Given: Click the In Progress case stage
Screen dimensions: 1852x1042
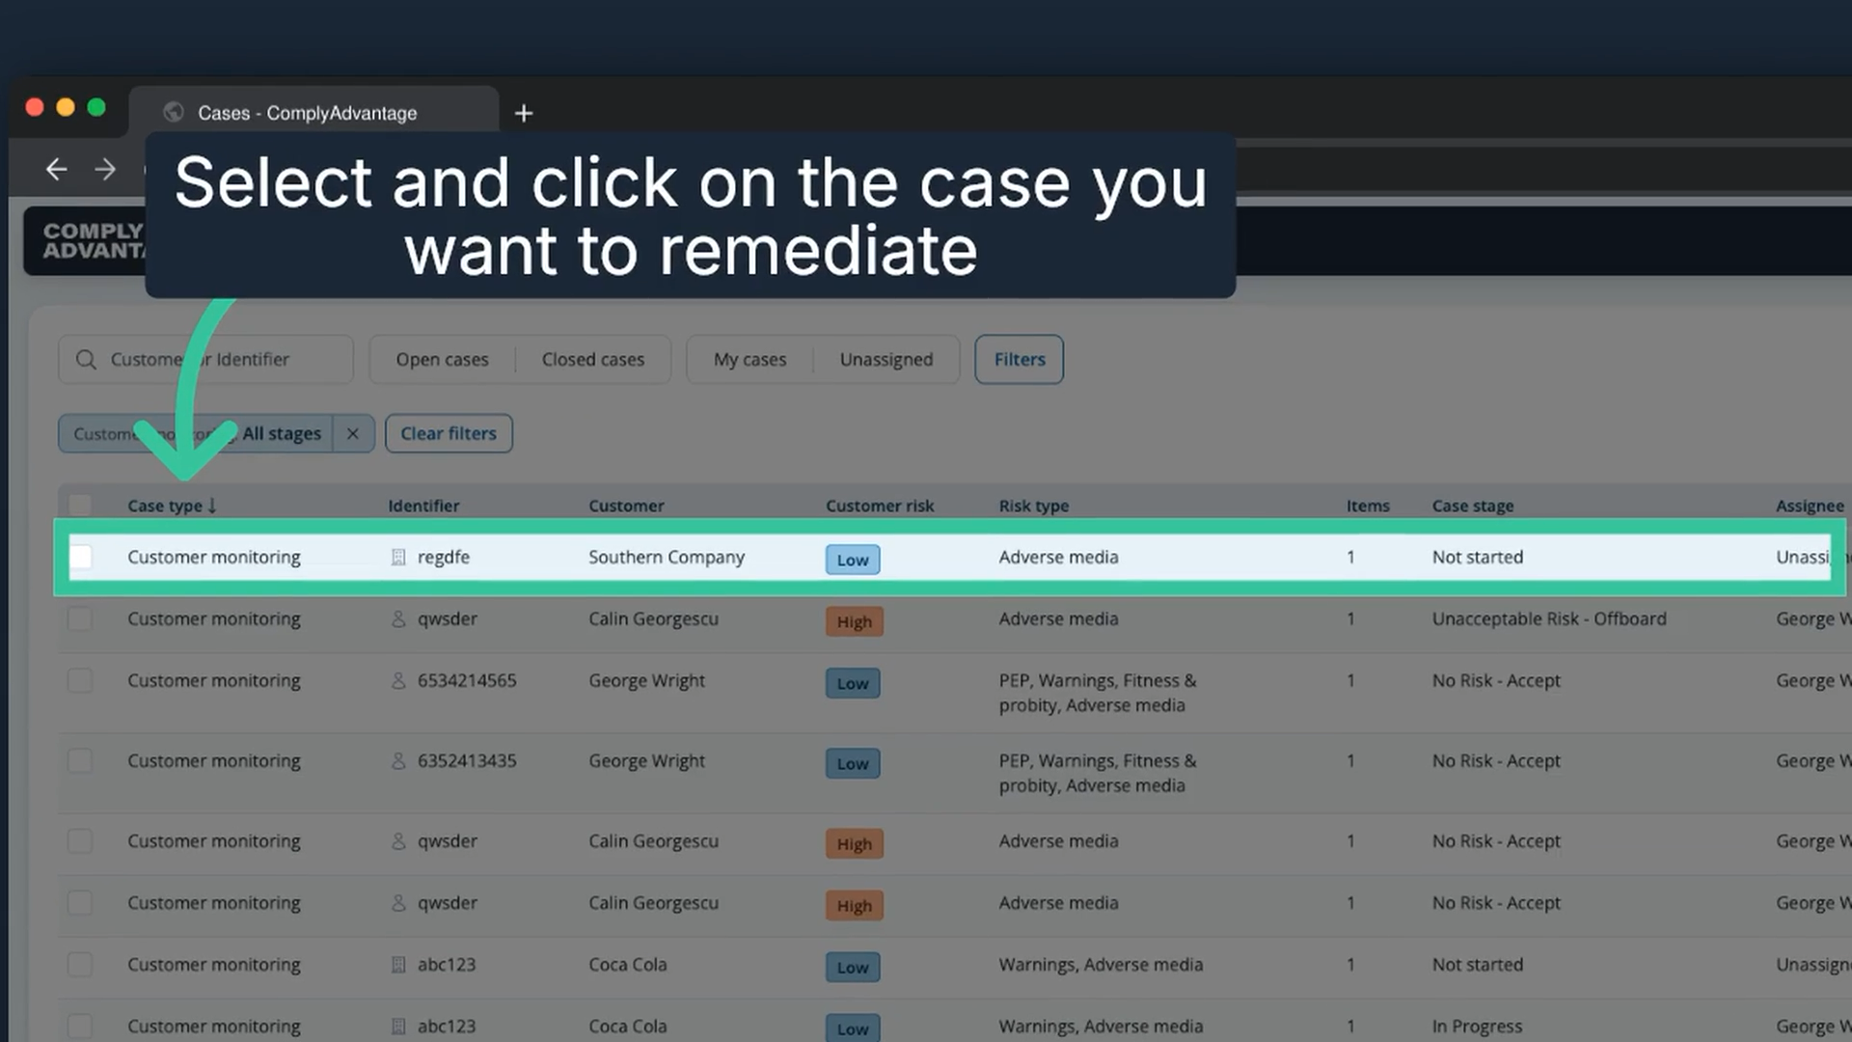Looking at the screenshot, I should click(1477, 1027).
